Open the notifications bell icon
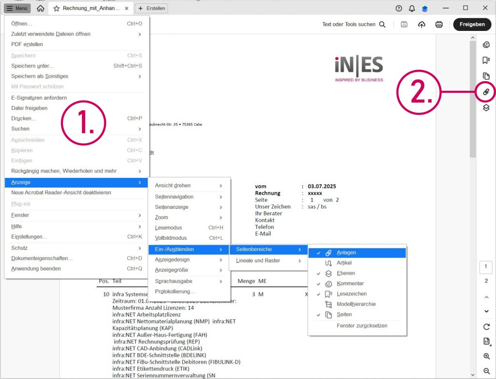 coord(412,8)
